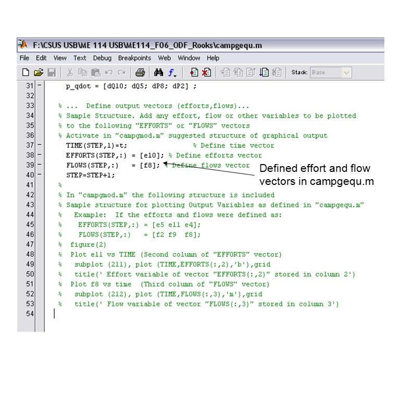This screenshot has height=400, width=400.
Task: Click line number 33
Action: tap(30, 106)
